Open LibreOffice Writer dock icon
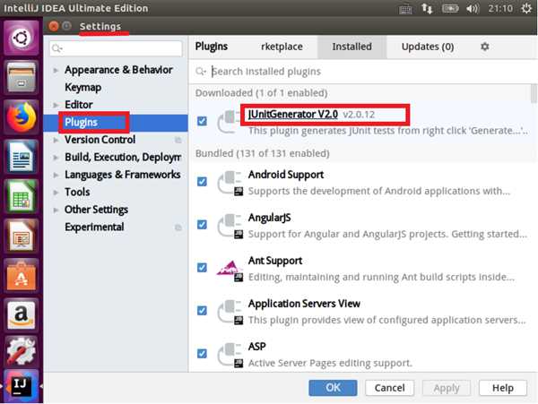The height and width of the screenshot is (404, 538). point(22,157)
